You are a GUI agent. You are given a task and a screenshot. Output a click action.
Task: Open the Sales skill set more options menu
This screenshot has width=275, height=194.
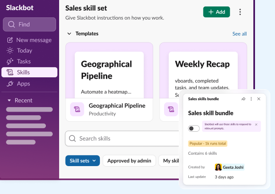(x=240, y=12)
